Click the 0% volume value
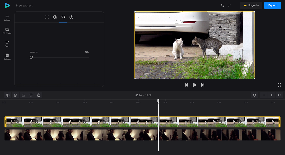This screenshot has width=285, height=155. (x=87, y=52)
